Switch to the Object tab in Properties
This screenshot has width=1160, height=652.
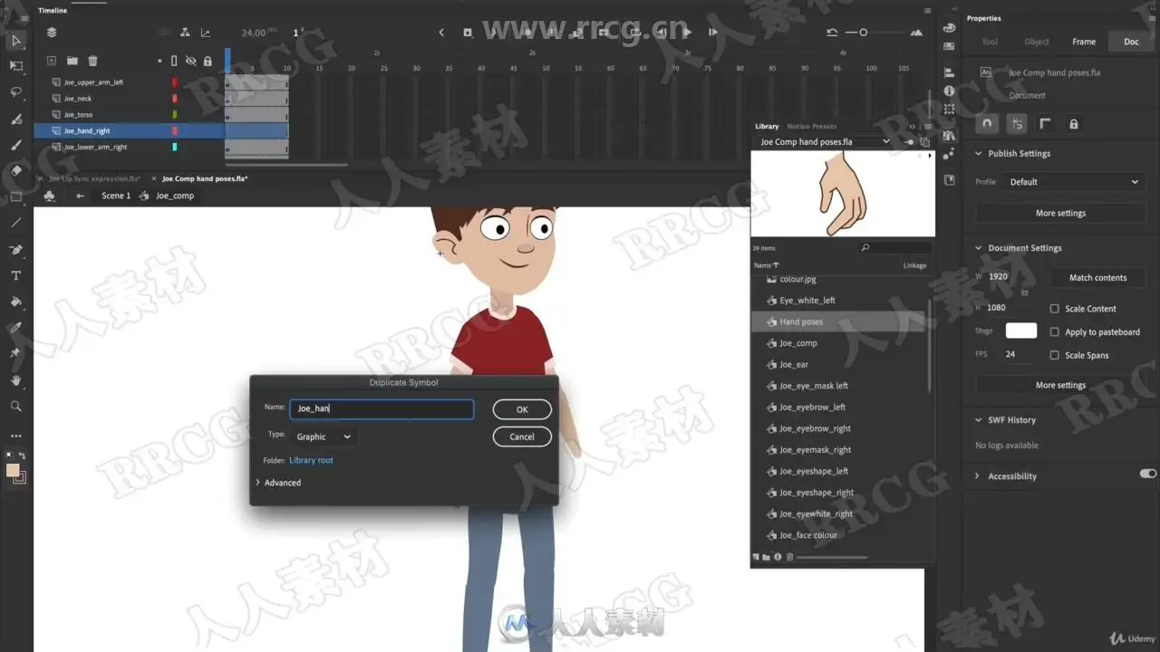[x=1037, y=42]
